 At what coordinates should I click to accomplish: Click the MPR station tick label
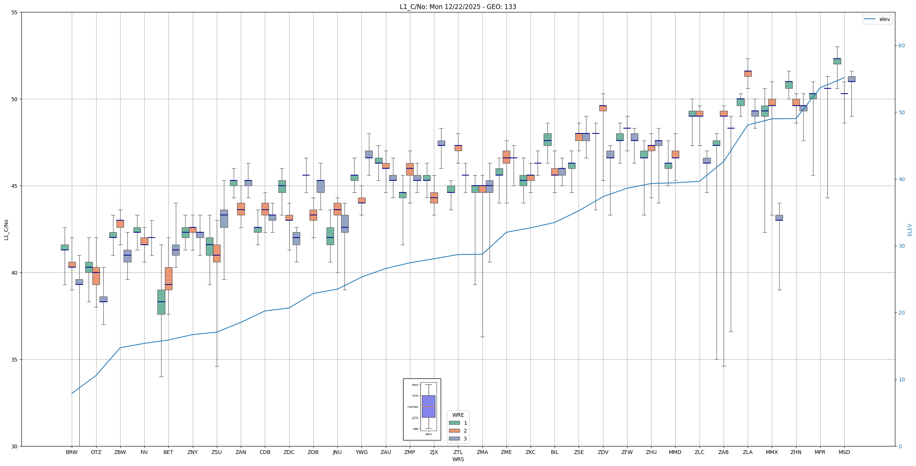click(820, 452)
